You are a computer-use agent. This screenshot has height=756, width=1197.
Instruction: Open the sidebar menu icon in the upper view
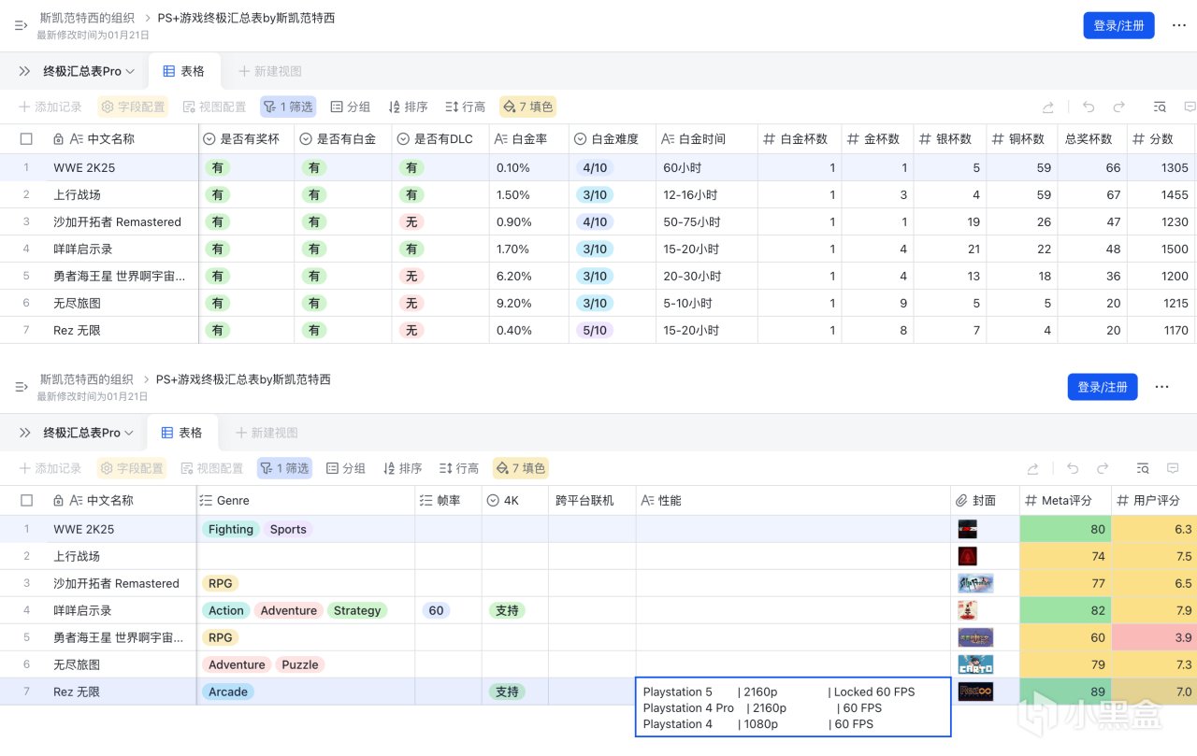pos(21,25)
